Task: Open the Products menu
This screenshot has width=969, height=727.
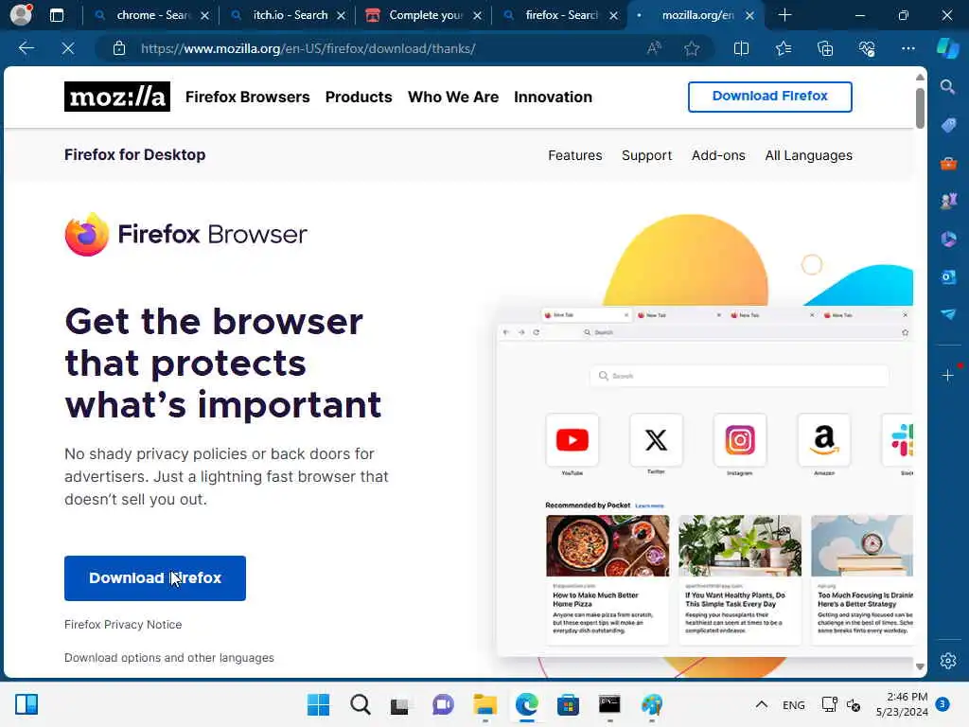Action: coord(359,98)
